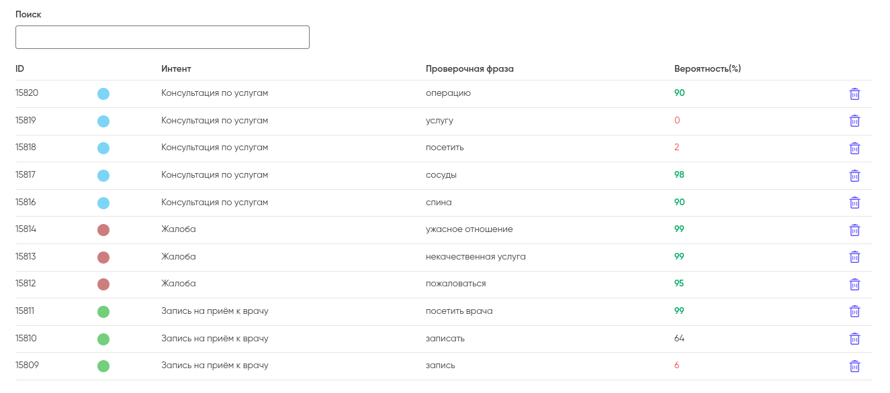
Task: Click the red color dot for ID 15814
Action: pos(103,230)
